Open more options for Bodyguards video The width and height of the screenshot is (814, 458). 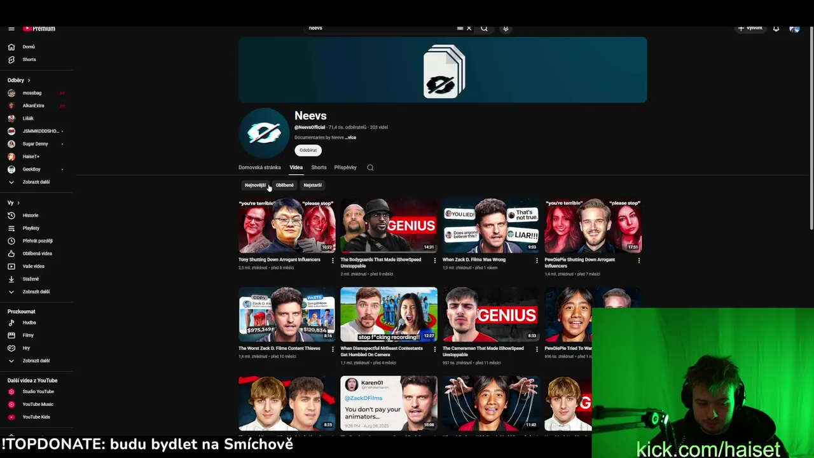435,260
